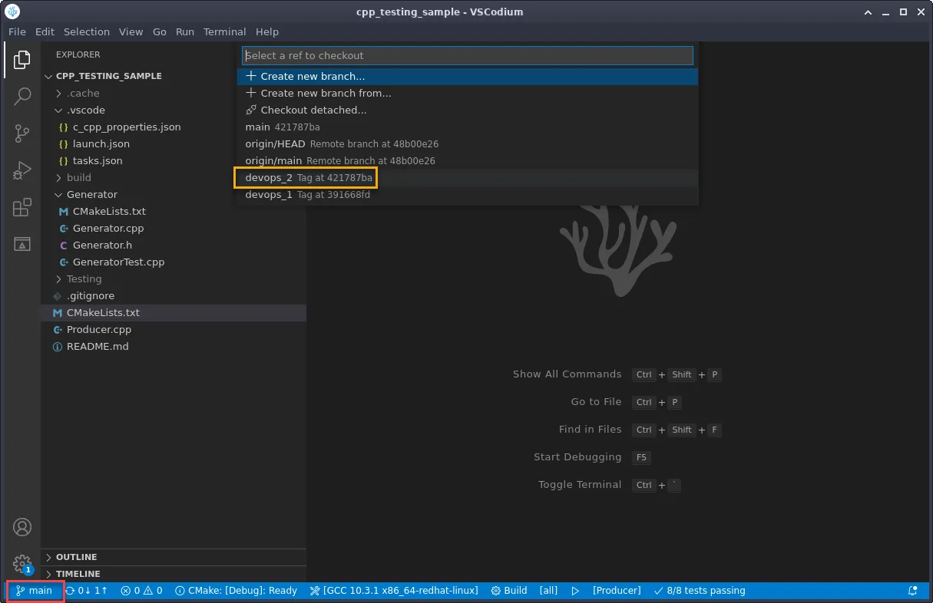Viewport: 933px width, 603px height.
Task: Open the Run and Debug view icon
Action: 22,170
